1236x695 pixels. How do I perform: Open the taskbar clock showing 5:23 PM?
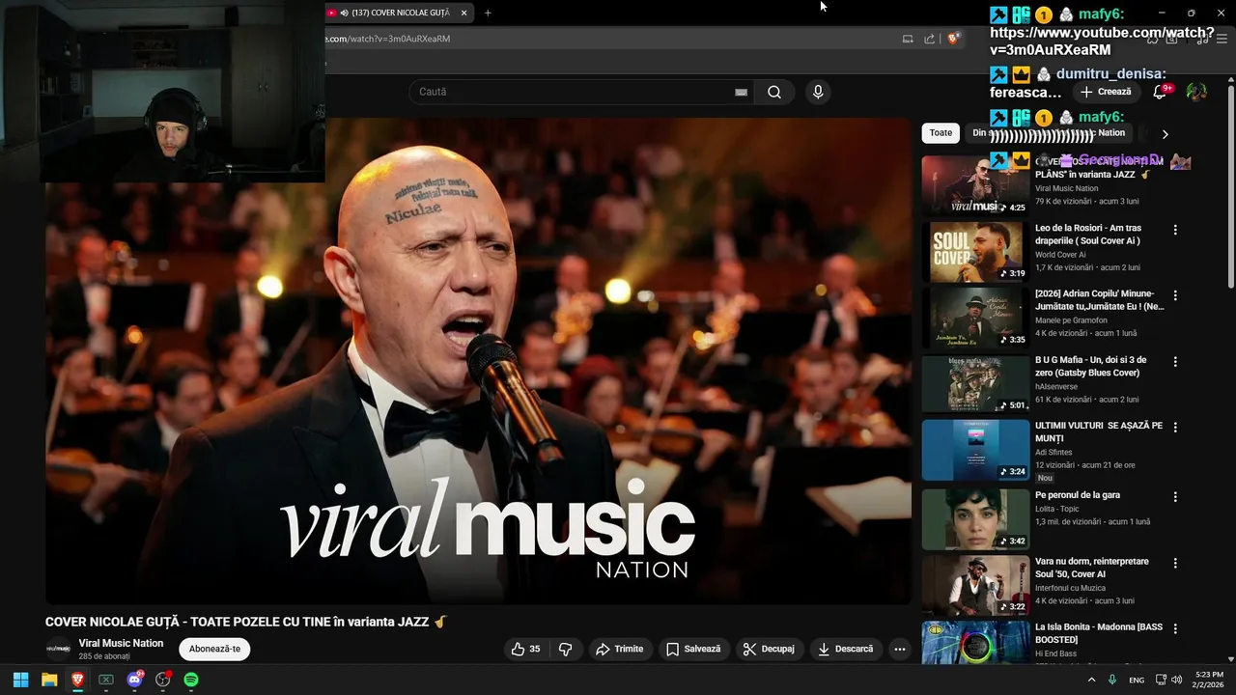(x=1209, y=680)
